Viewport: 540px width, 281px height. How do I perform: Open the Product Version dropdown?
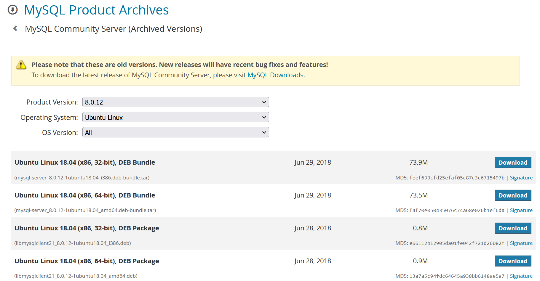tap(176, 102)
